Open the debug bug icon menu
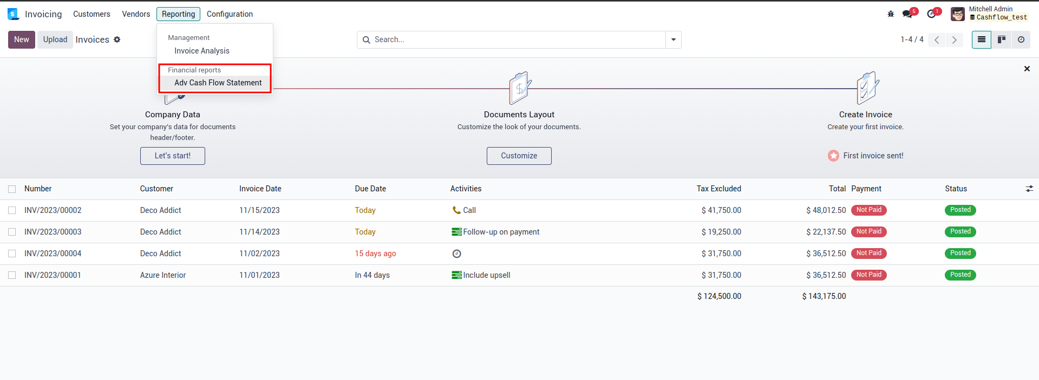 (x=891, y=14)
